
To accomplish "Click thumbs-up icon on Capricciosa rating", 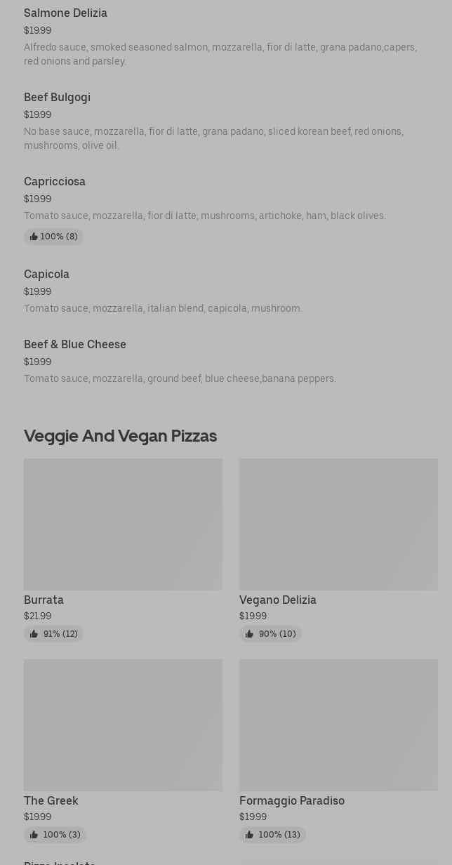I will coord(34,237).
